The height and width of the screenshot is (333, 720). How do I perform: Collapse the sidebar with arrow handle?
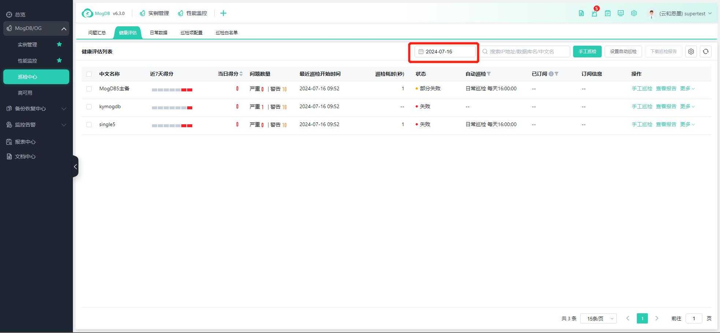[x=75, y=167]
